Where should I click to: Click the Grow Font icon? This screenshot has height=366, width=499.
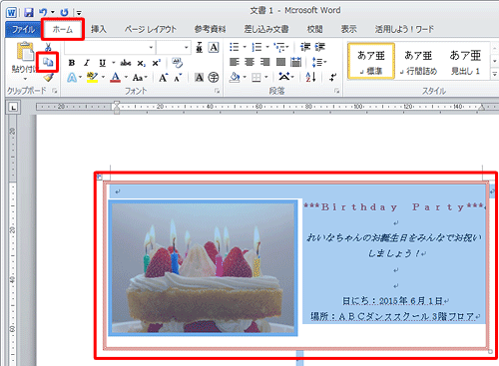163,78
